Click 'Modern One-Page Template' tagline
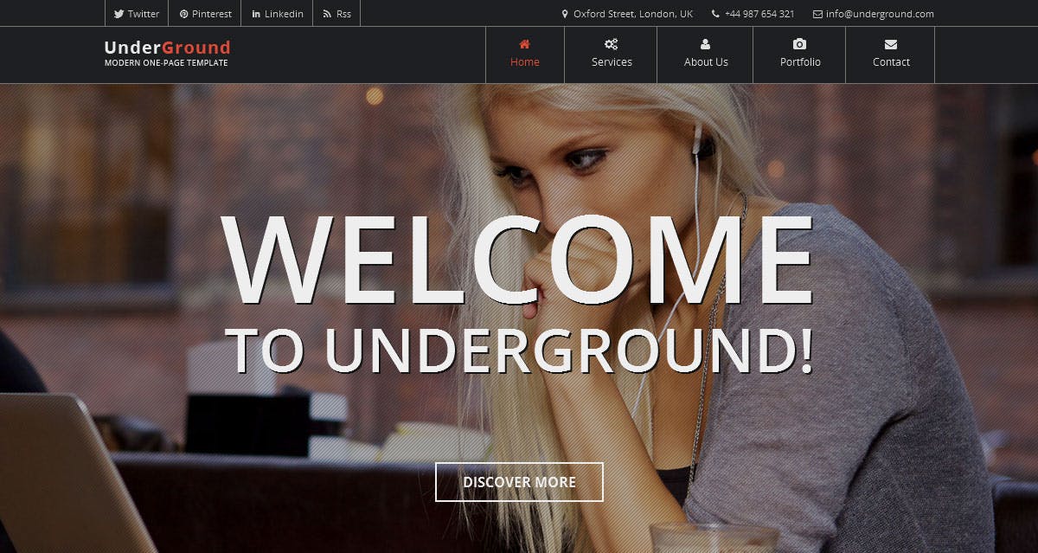The height and width of the screenshot is (553, 1038). [166, 63]
